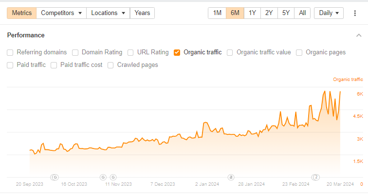This screenshot has width=368, height=194.
Task: Select the 6M time range
Action: pos(235,13)
